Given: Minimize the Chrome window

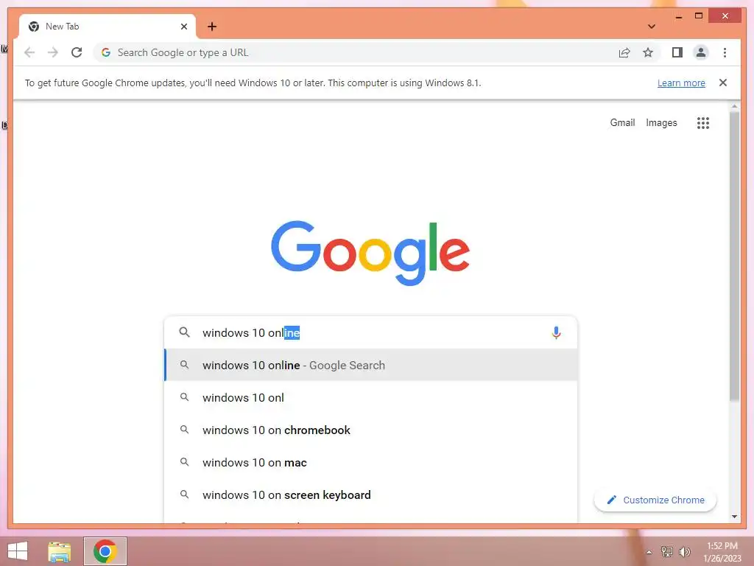Looking at the screenshot, I should coord(678,17).
